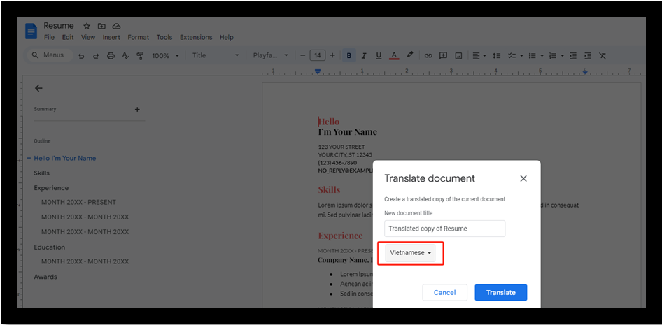Open the Help menu

[x=226, y=37]
